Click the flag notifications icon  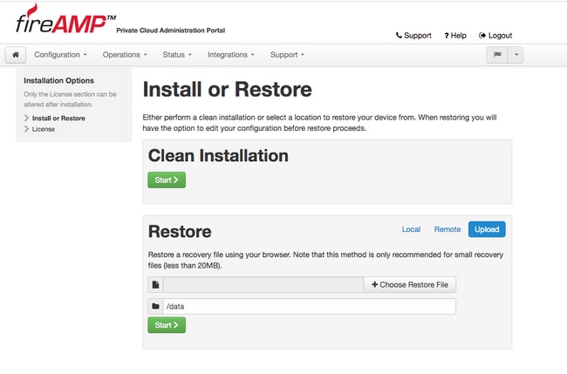[x=497, y=55]
